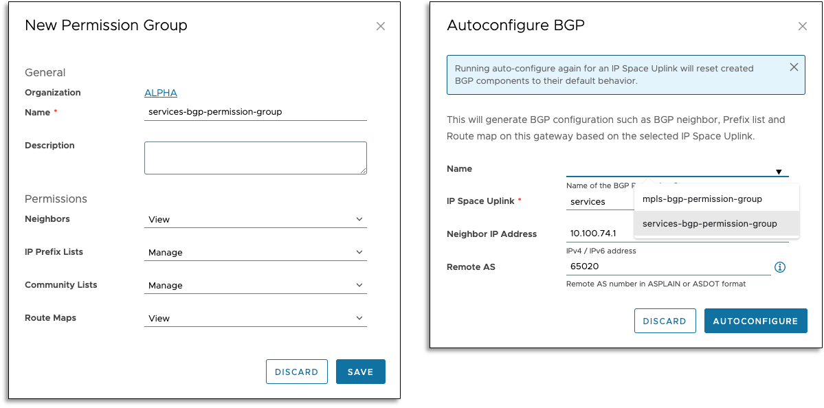Image resolution: width=824 pixels, height=408 pixels.
Task: Discard the new permission group
Action: click(296, 372)
